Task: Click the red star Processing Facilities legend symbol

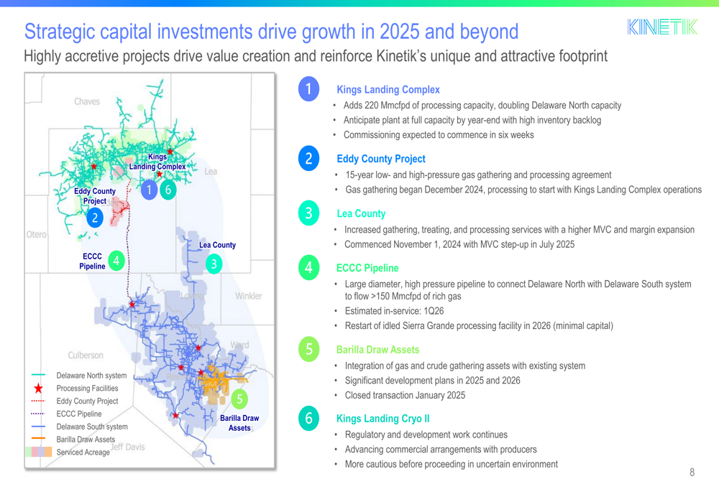Action: [39, 389]
